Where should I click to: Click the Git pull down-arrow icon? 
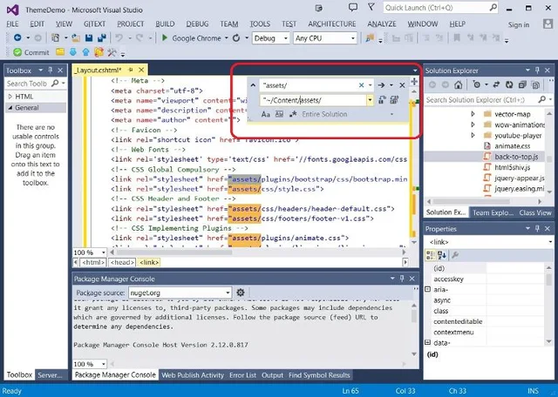[x=73, y=52]
